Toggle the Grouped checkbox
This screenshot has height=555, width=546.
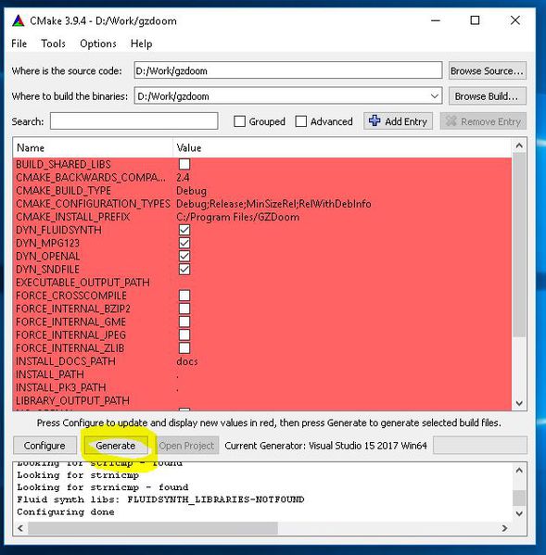240,121
